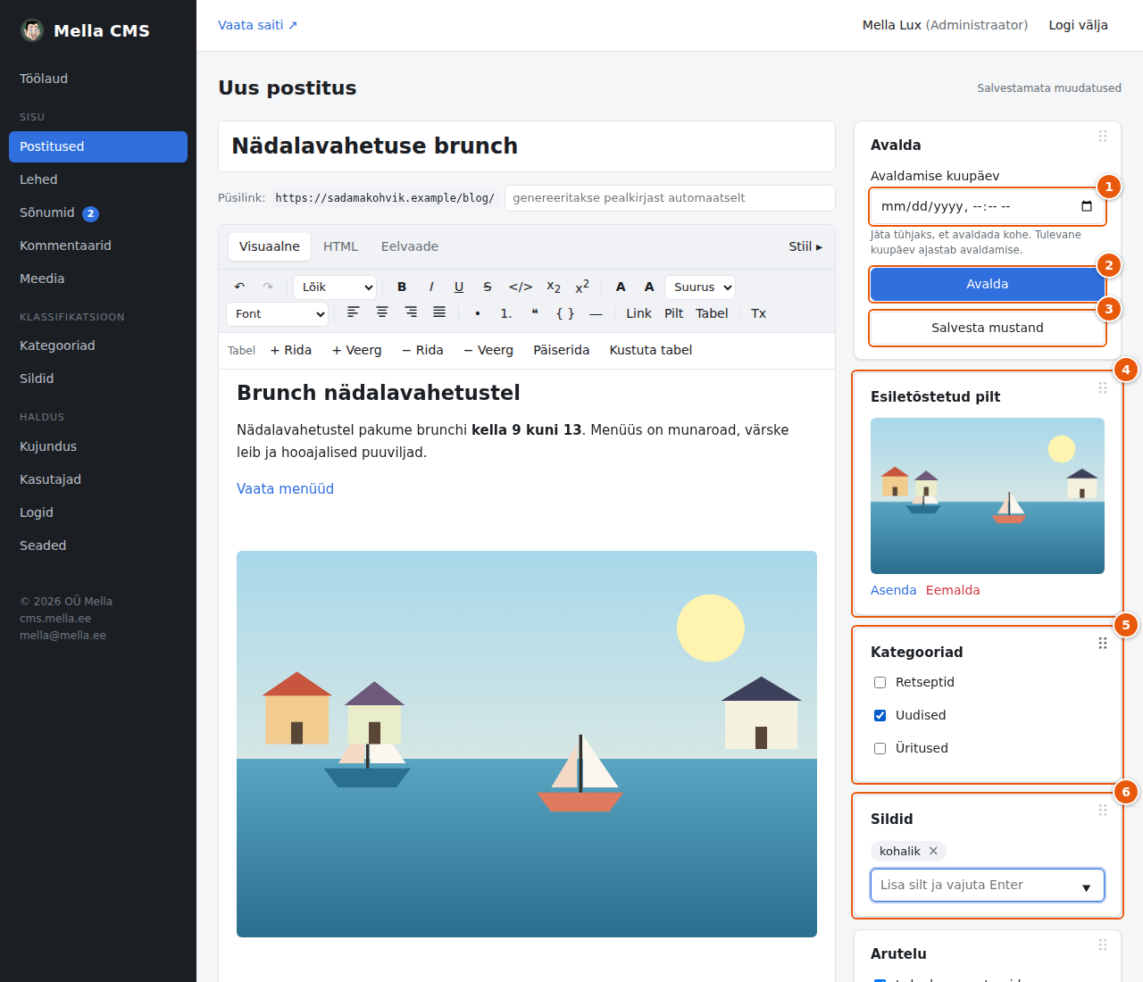Click Kustuta tabel in the table toolbar
The height and width of the screenshot is (982, 1143).
(x=651, y=350)
